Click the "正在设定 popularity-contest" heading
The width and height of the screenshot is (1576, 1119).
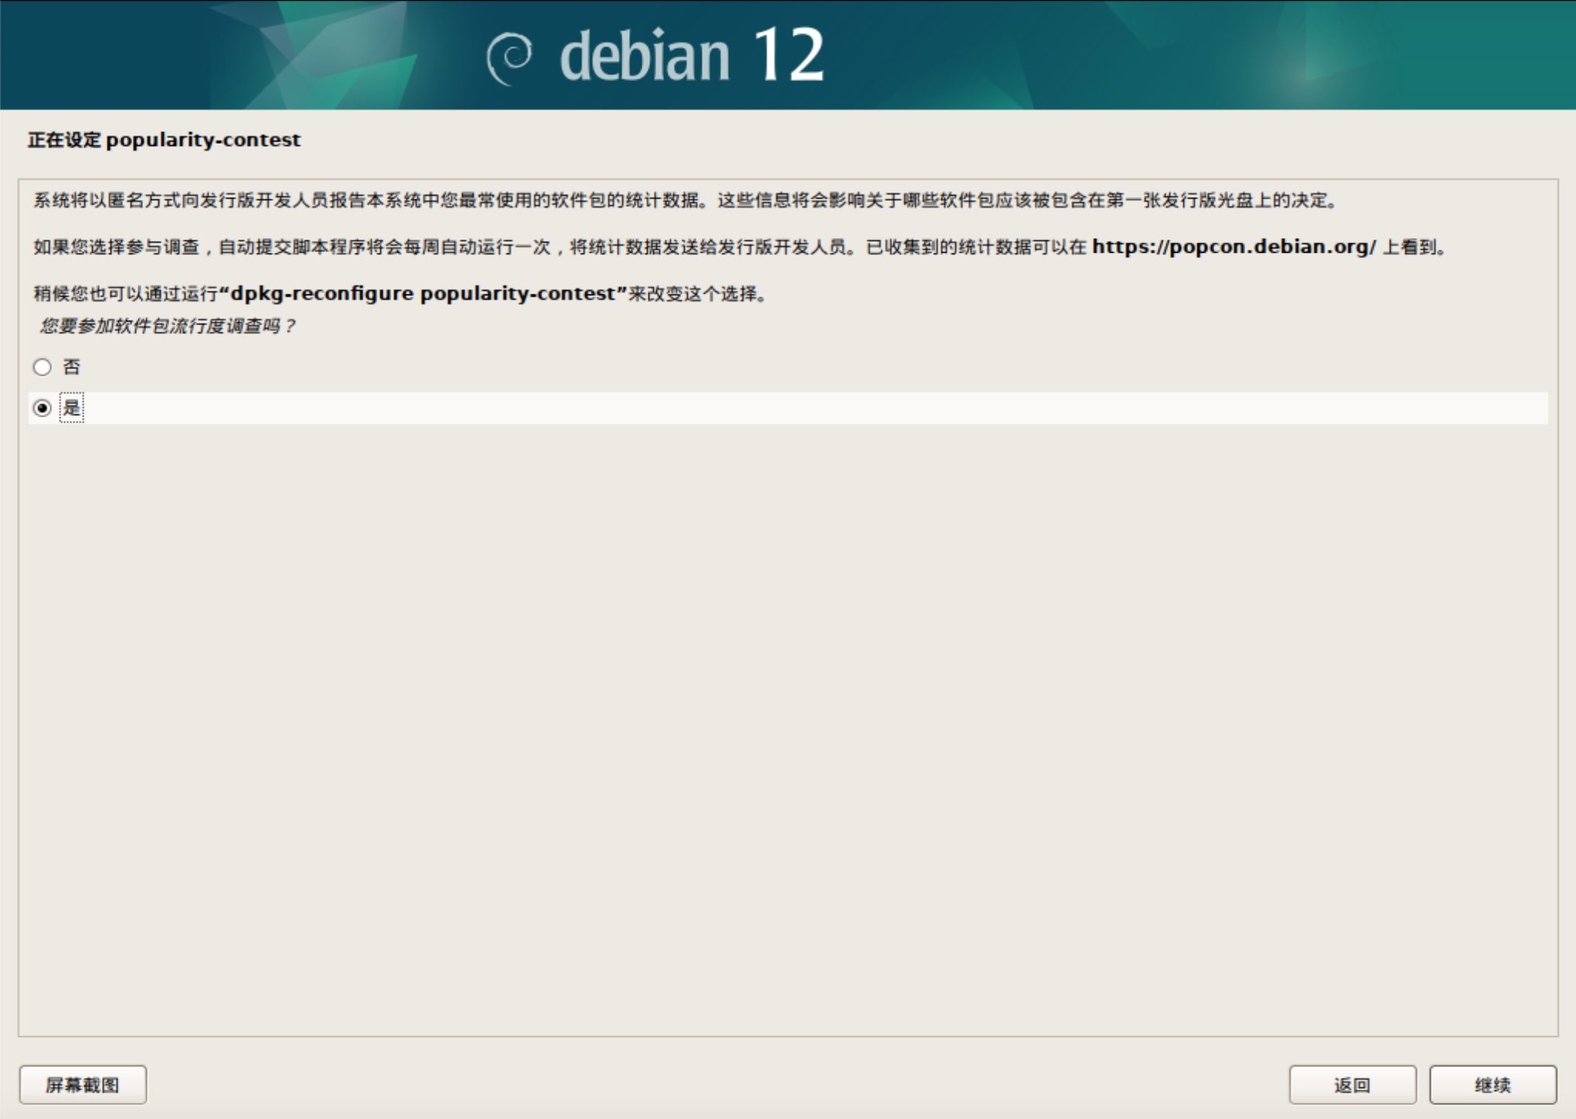[164, 140]
